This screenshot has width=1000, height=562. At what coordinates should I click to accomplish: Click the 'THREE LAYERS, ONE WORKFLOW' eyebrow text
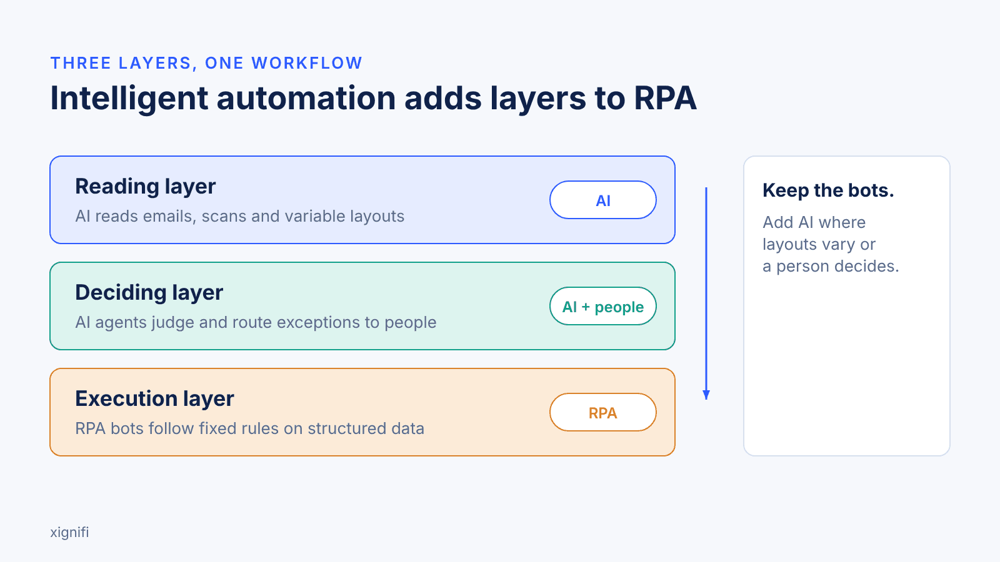[206, 63]
